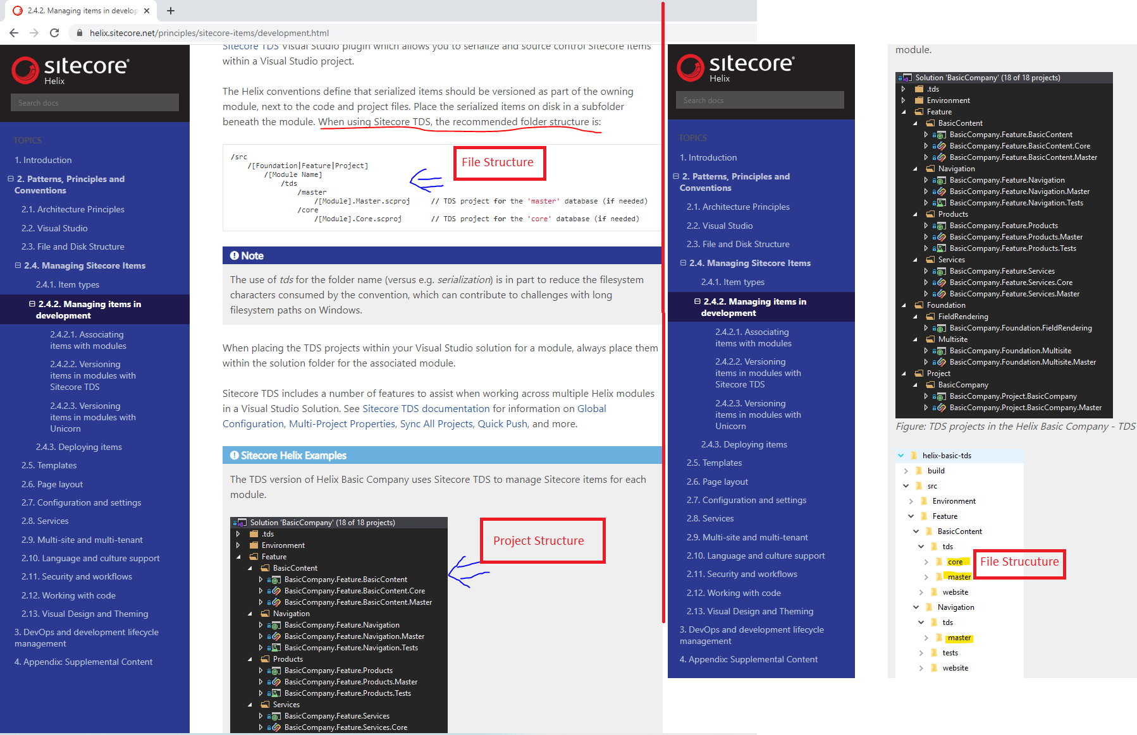The height and width of the screenshot is (735, 1137).
Task: Expand the Foundation node in Solution Explorer
Action: tap(904, 305)
